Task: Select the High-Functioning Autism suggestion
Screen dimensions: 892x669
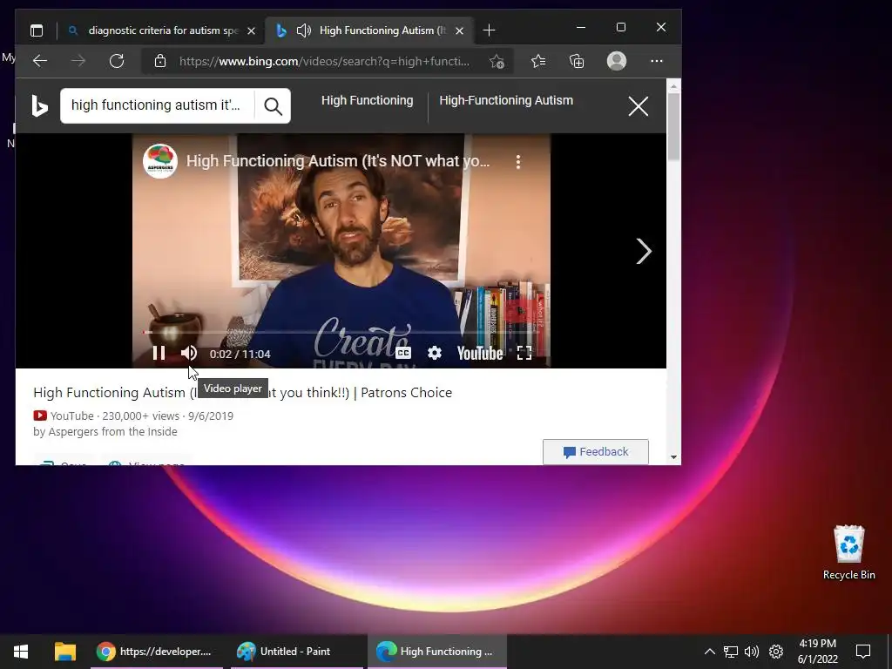Action: point(506,100)
